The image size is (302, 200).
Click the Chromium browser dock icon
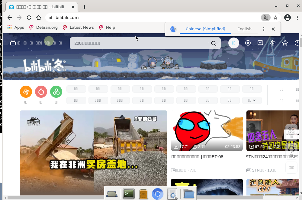click(158, 194)
